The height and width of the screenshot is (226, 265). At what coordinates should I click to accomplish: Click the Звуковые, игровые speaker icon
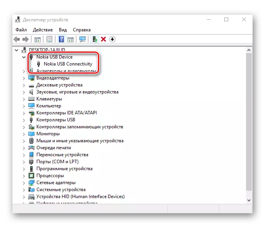click(31, 92)
